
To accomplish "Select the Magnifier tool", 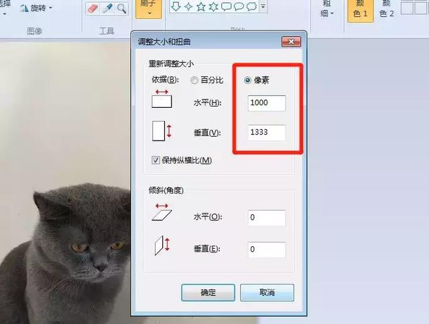I will coord(121,9).
